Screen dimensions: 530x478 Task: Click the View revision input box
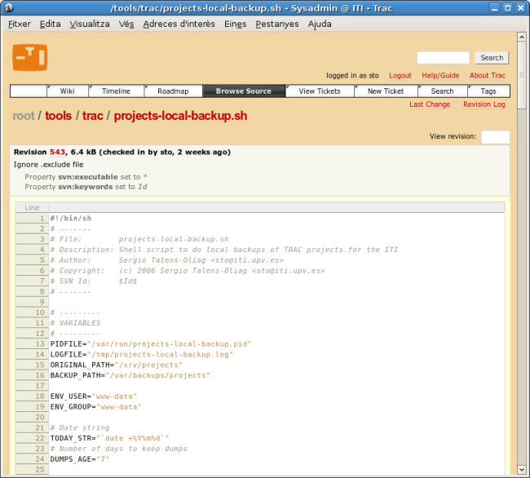pyautogui.click(x=495, y=137)
